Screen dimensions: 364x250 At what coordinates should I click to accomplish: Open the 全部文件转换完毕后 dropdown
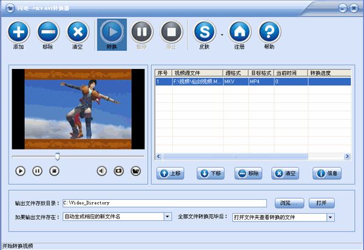pos(331,217)
